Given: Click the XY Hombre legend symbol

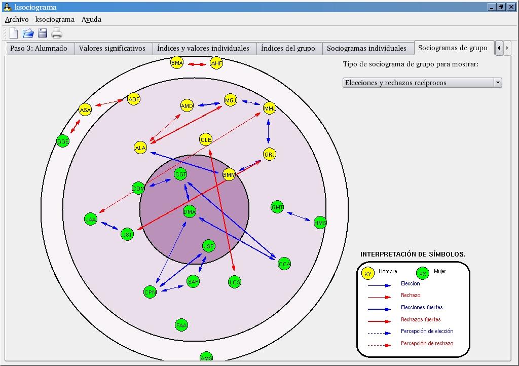Looking at the screenshot, I should [368, 273].
